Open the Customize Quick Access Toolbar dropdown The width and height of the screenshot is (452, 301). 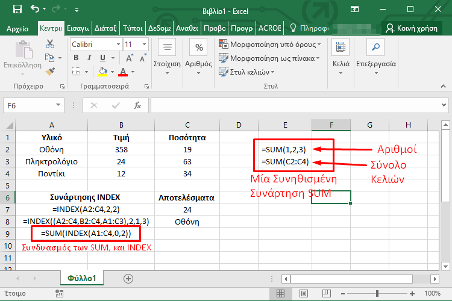(x=77, y=10)
